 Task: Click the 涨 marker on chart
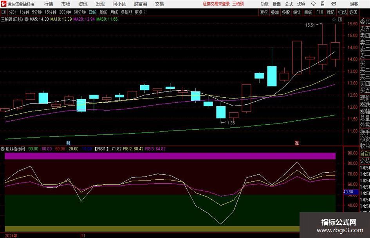(x=297, y=143)
